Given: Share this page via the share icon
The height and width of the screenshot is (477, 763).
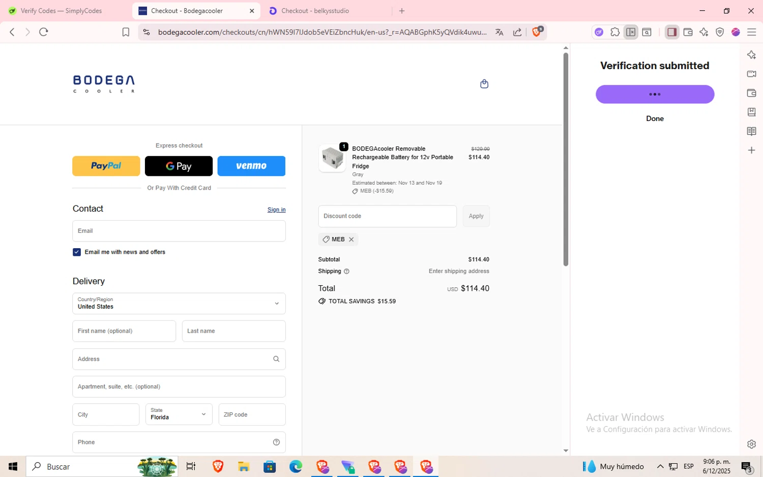Looking at the screenshot, I should (517, 32).
